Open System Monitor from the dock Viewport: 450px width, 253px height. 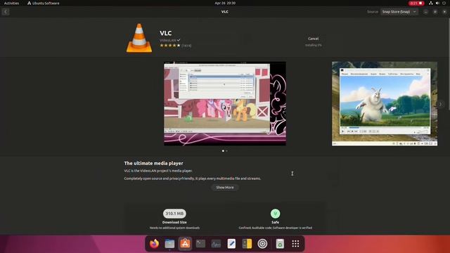pos(216,244)
